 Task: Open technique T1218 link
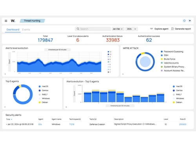[x=72, y=124]
